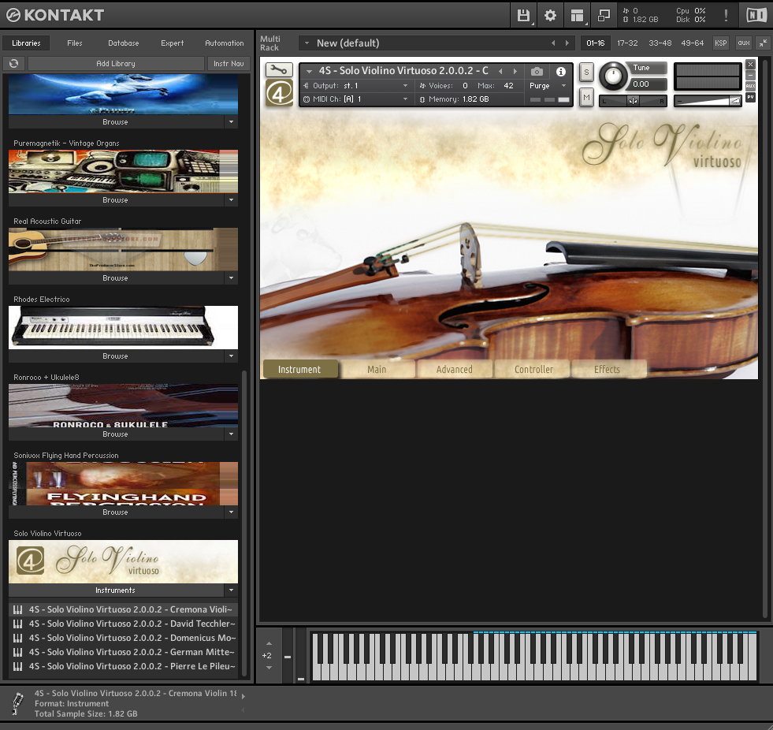Browse the Ronroco + Ukulele8 library
The image size is (773, 730).
tap(116, 434)
